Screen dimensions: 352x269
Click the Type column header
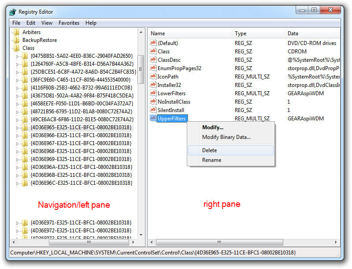click(x=258, y=34)
